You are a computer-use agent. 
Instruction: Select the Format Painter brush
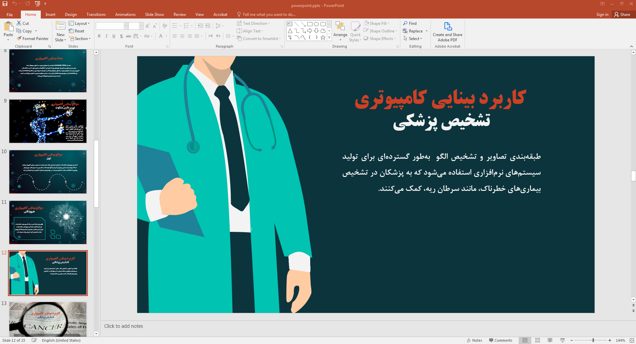point(19,38)
